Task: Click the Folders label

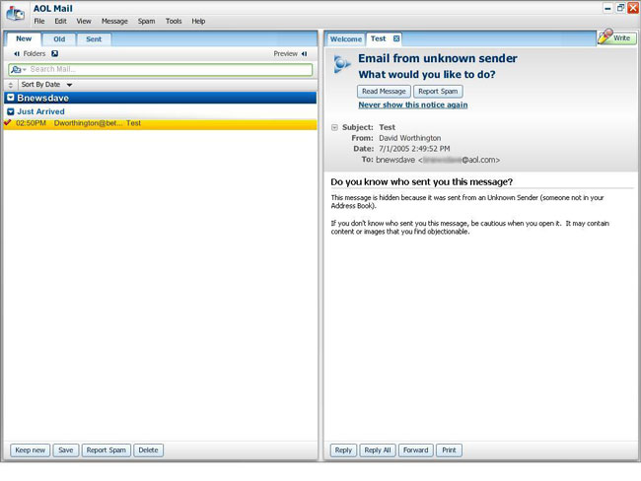Action: 35,53
